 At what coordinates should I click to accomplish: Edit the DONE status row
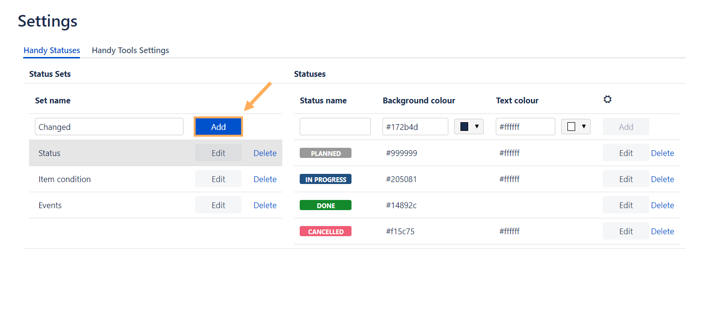tap(626, 205)
